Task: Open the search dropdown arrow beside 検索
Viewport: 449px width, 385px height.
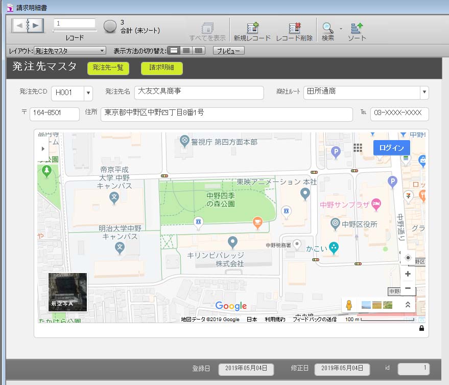Action: (x=341, y=29)
